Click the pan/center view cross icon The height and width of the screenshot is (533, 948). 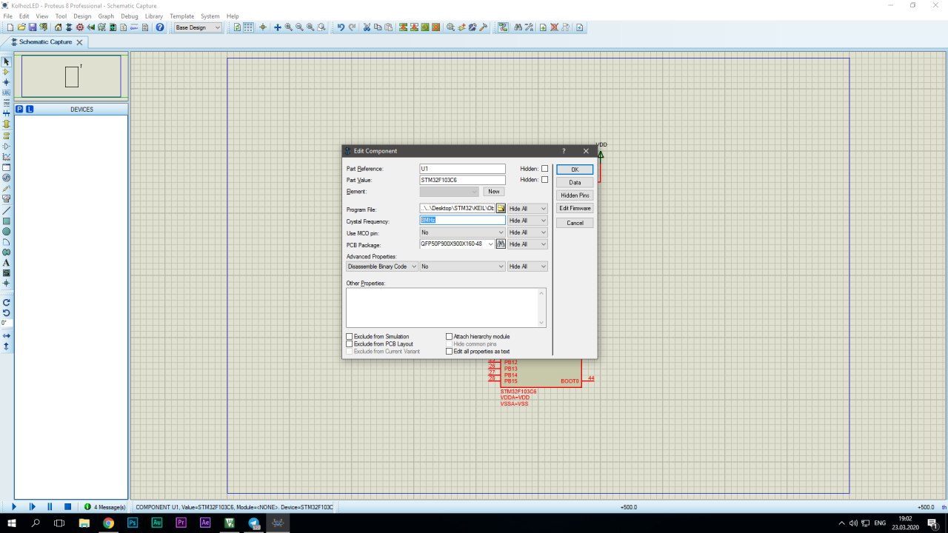(278, 27)
